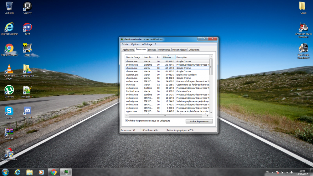Uncheck 'Afficher les processus de tous les utilisateurs'
This screenshot has width=313, height=176.
coord(126,120)
